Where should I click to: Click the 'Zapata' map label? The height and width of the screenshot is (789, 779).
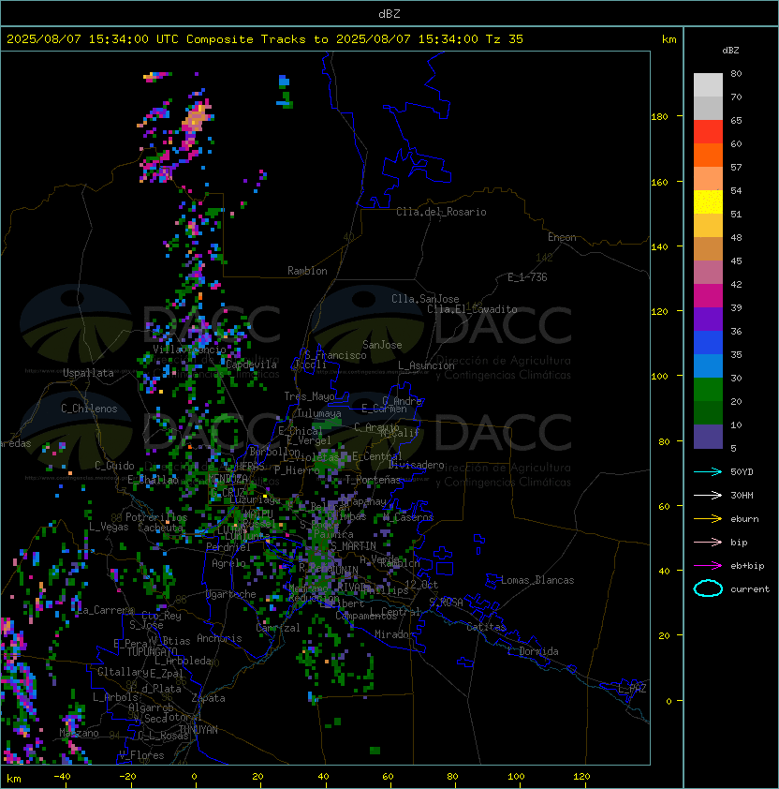coord(208,698)
